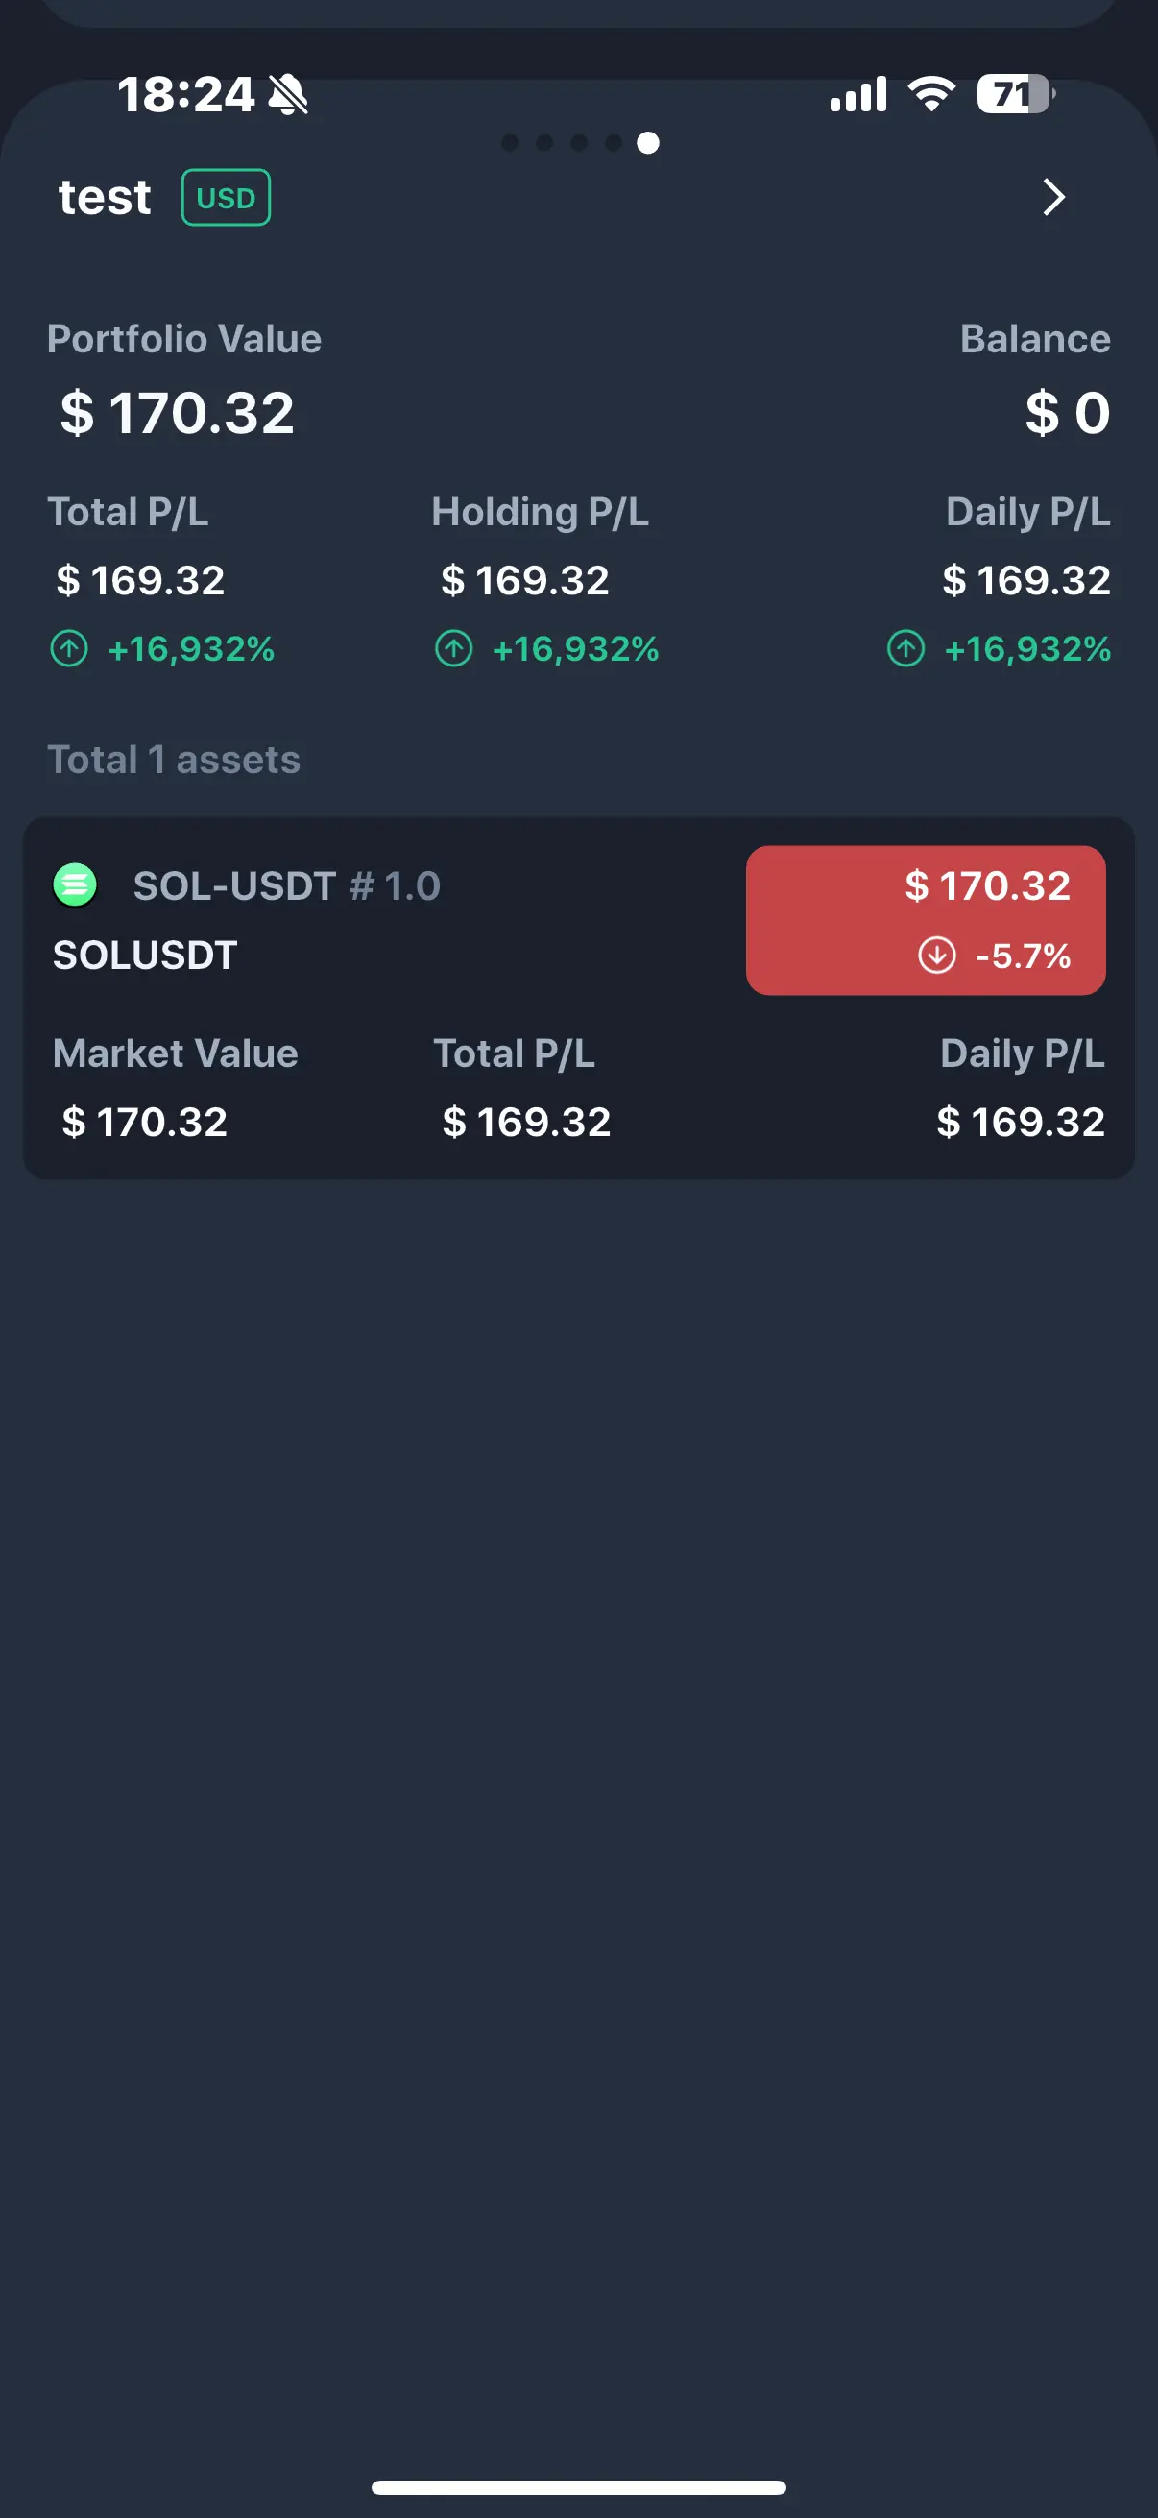Tap the muted bell icon in status bar
This screenshot has width=1158, height=2518.
pyautogui.click(x=288, y=95)
